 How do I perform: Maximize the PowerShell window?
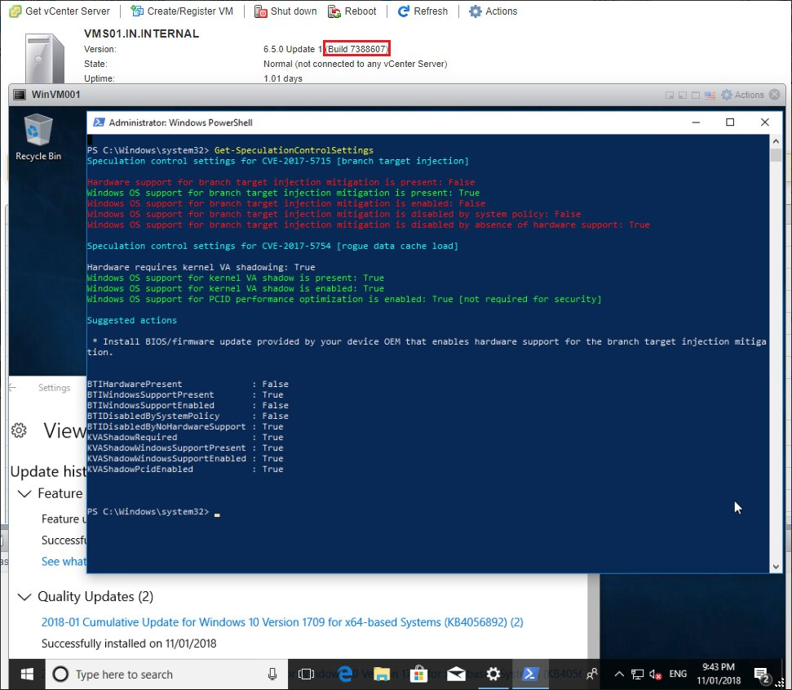pyautogui.click(x=730, y=122)
